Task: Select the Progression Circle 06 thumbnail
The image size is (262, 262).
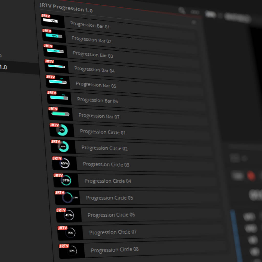Action: [x=69, y=215]
